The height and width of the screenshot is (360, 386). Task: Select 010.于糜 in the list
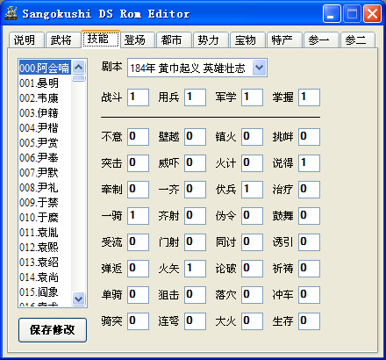45,217
